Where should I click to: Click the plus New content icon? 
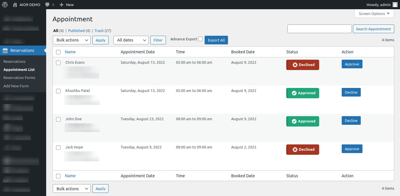[61, 5]
